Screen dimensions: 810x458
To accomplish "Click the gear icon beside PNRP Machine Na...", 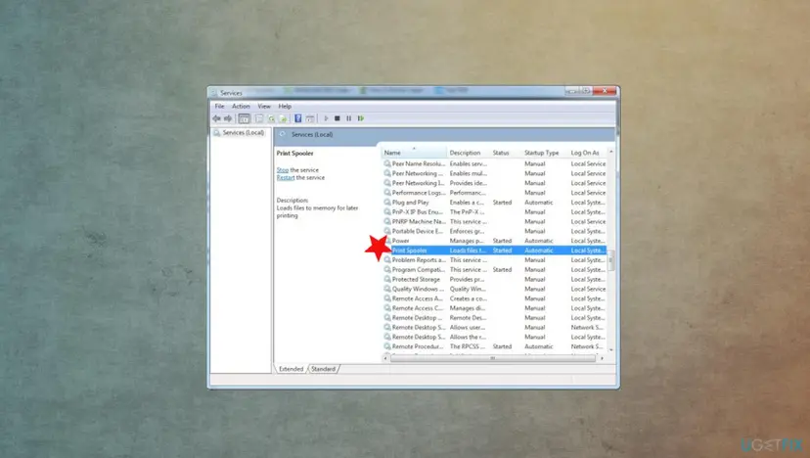I will tap(387, 221).
